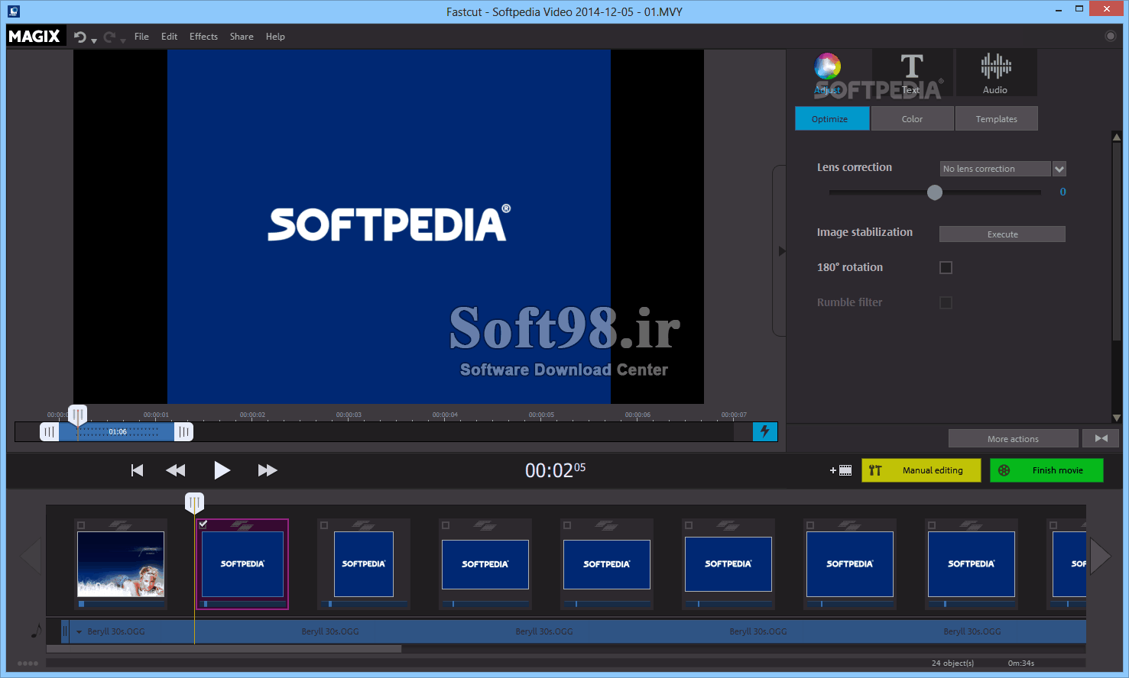Click the preview playhead marker

[77, 415]
